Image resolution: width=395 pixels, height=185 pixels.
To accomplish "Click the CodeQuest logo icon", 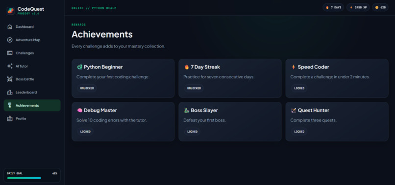I will point(11,11).
